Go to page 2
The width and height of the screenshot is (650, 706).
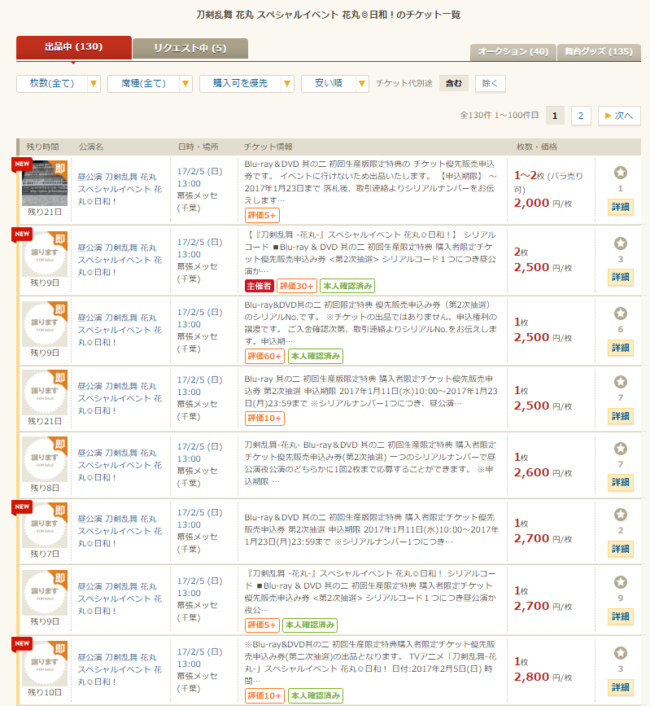(x=581, y=116)
